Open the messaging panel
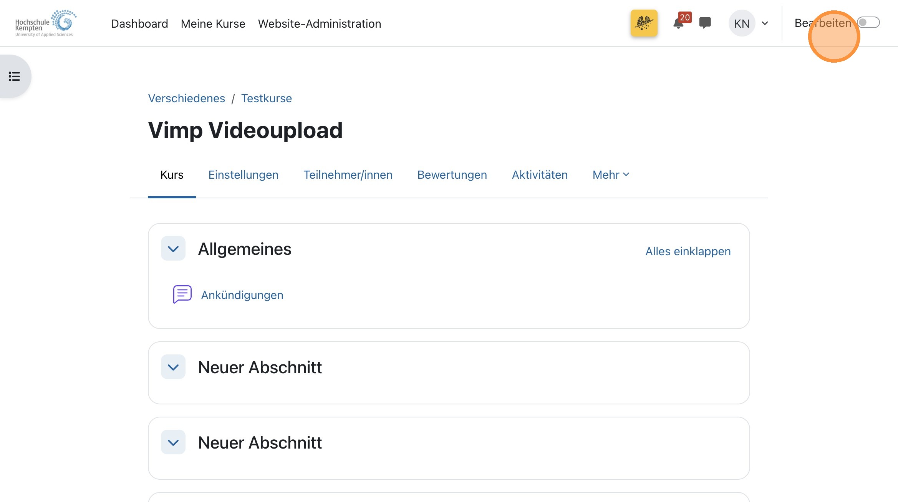The width and height of the screenshot is (898, 502). tap(705, 23)
